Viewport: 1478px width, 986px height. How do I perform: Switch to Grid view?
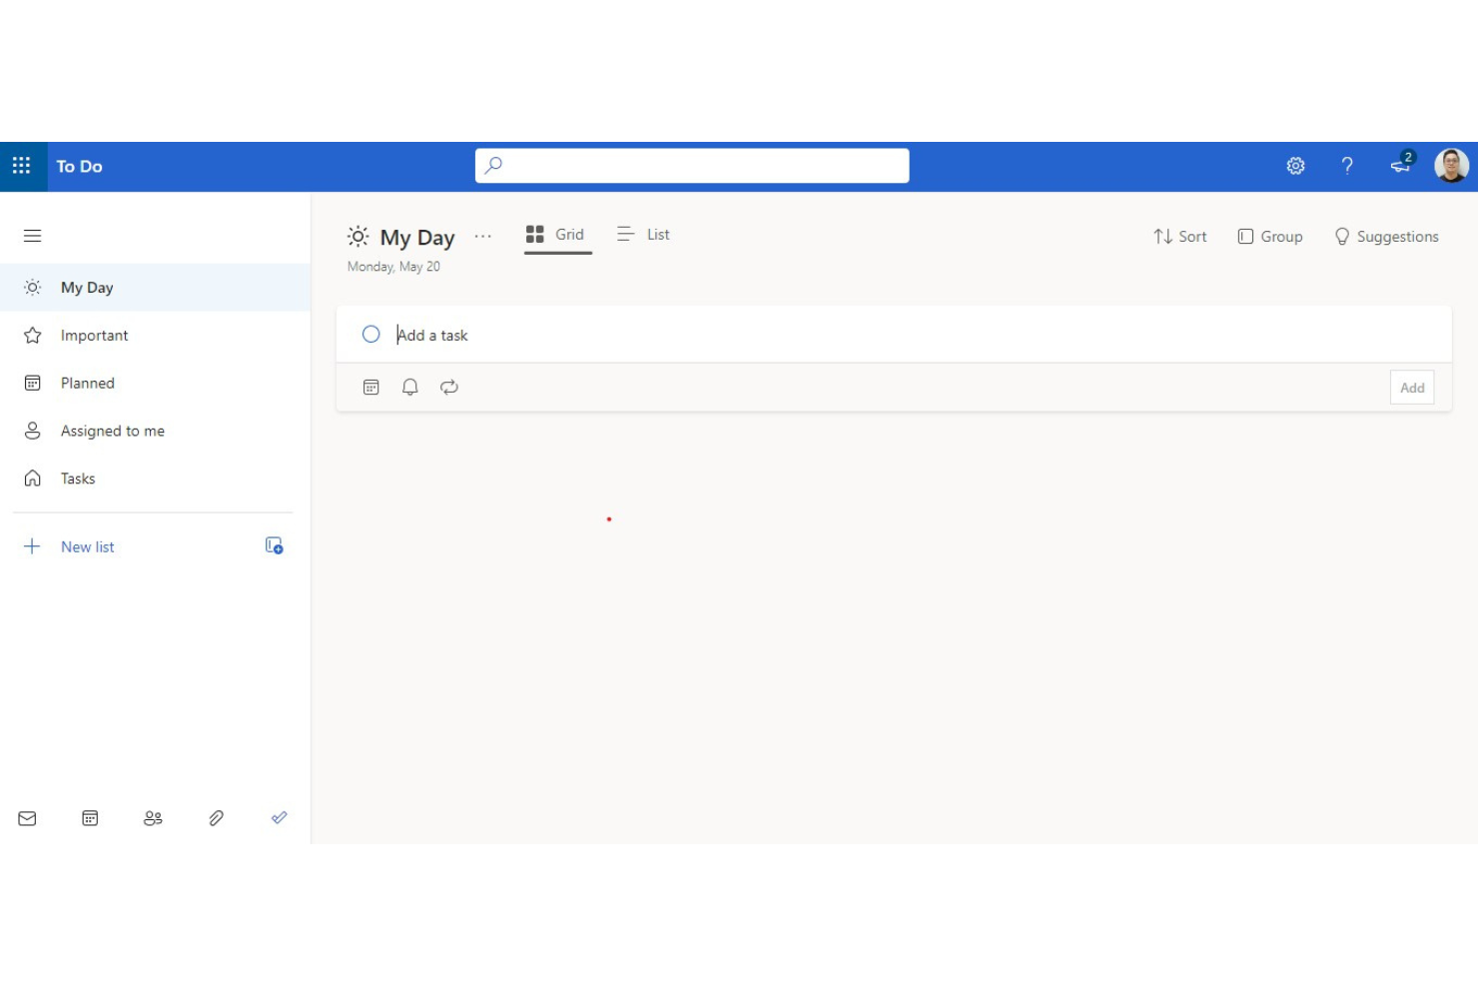coord(556,234)
